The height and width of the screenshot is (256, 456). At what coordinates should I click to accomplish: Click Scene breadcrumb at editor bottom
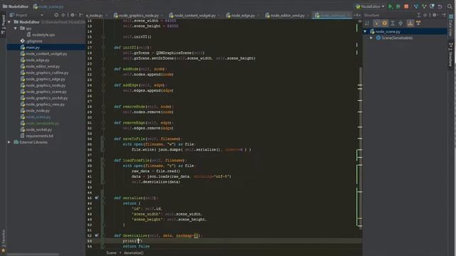[111, 253]
